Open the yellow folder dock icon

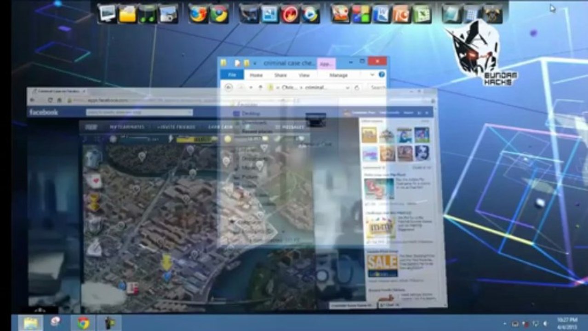pyautogui.click(x=127, y=14)
